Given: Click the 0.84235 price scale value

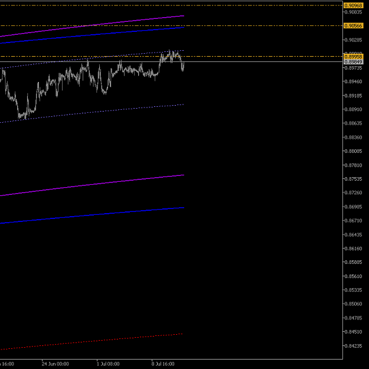Looking at the screenshot, I should (353, 346).
